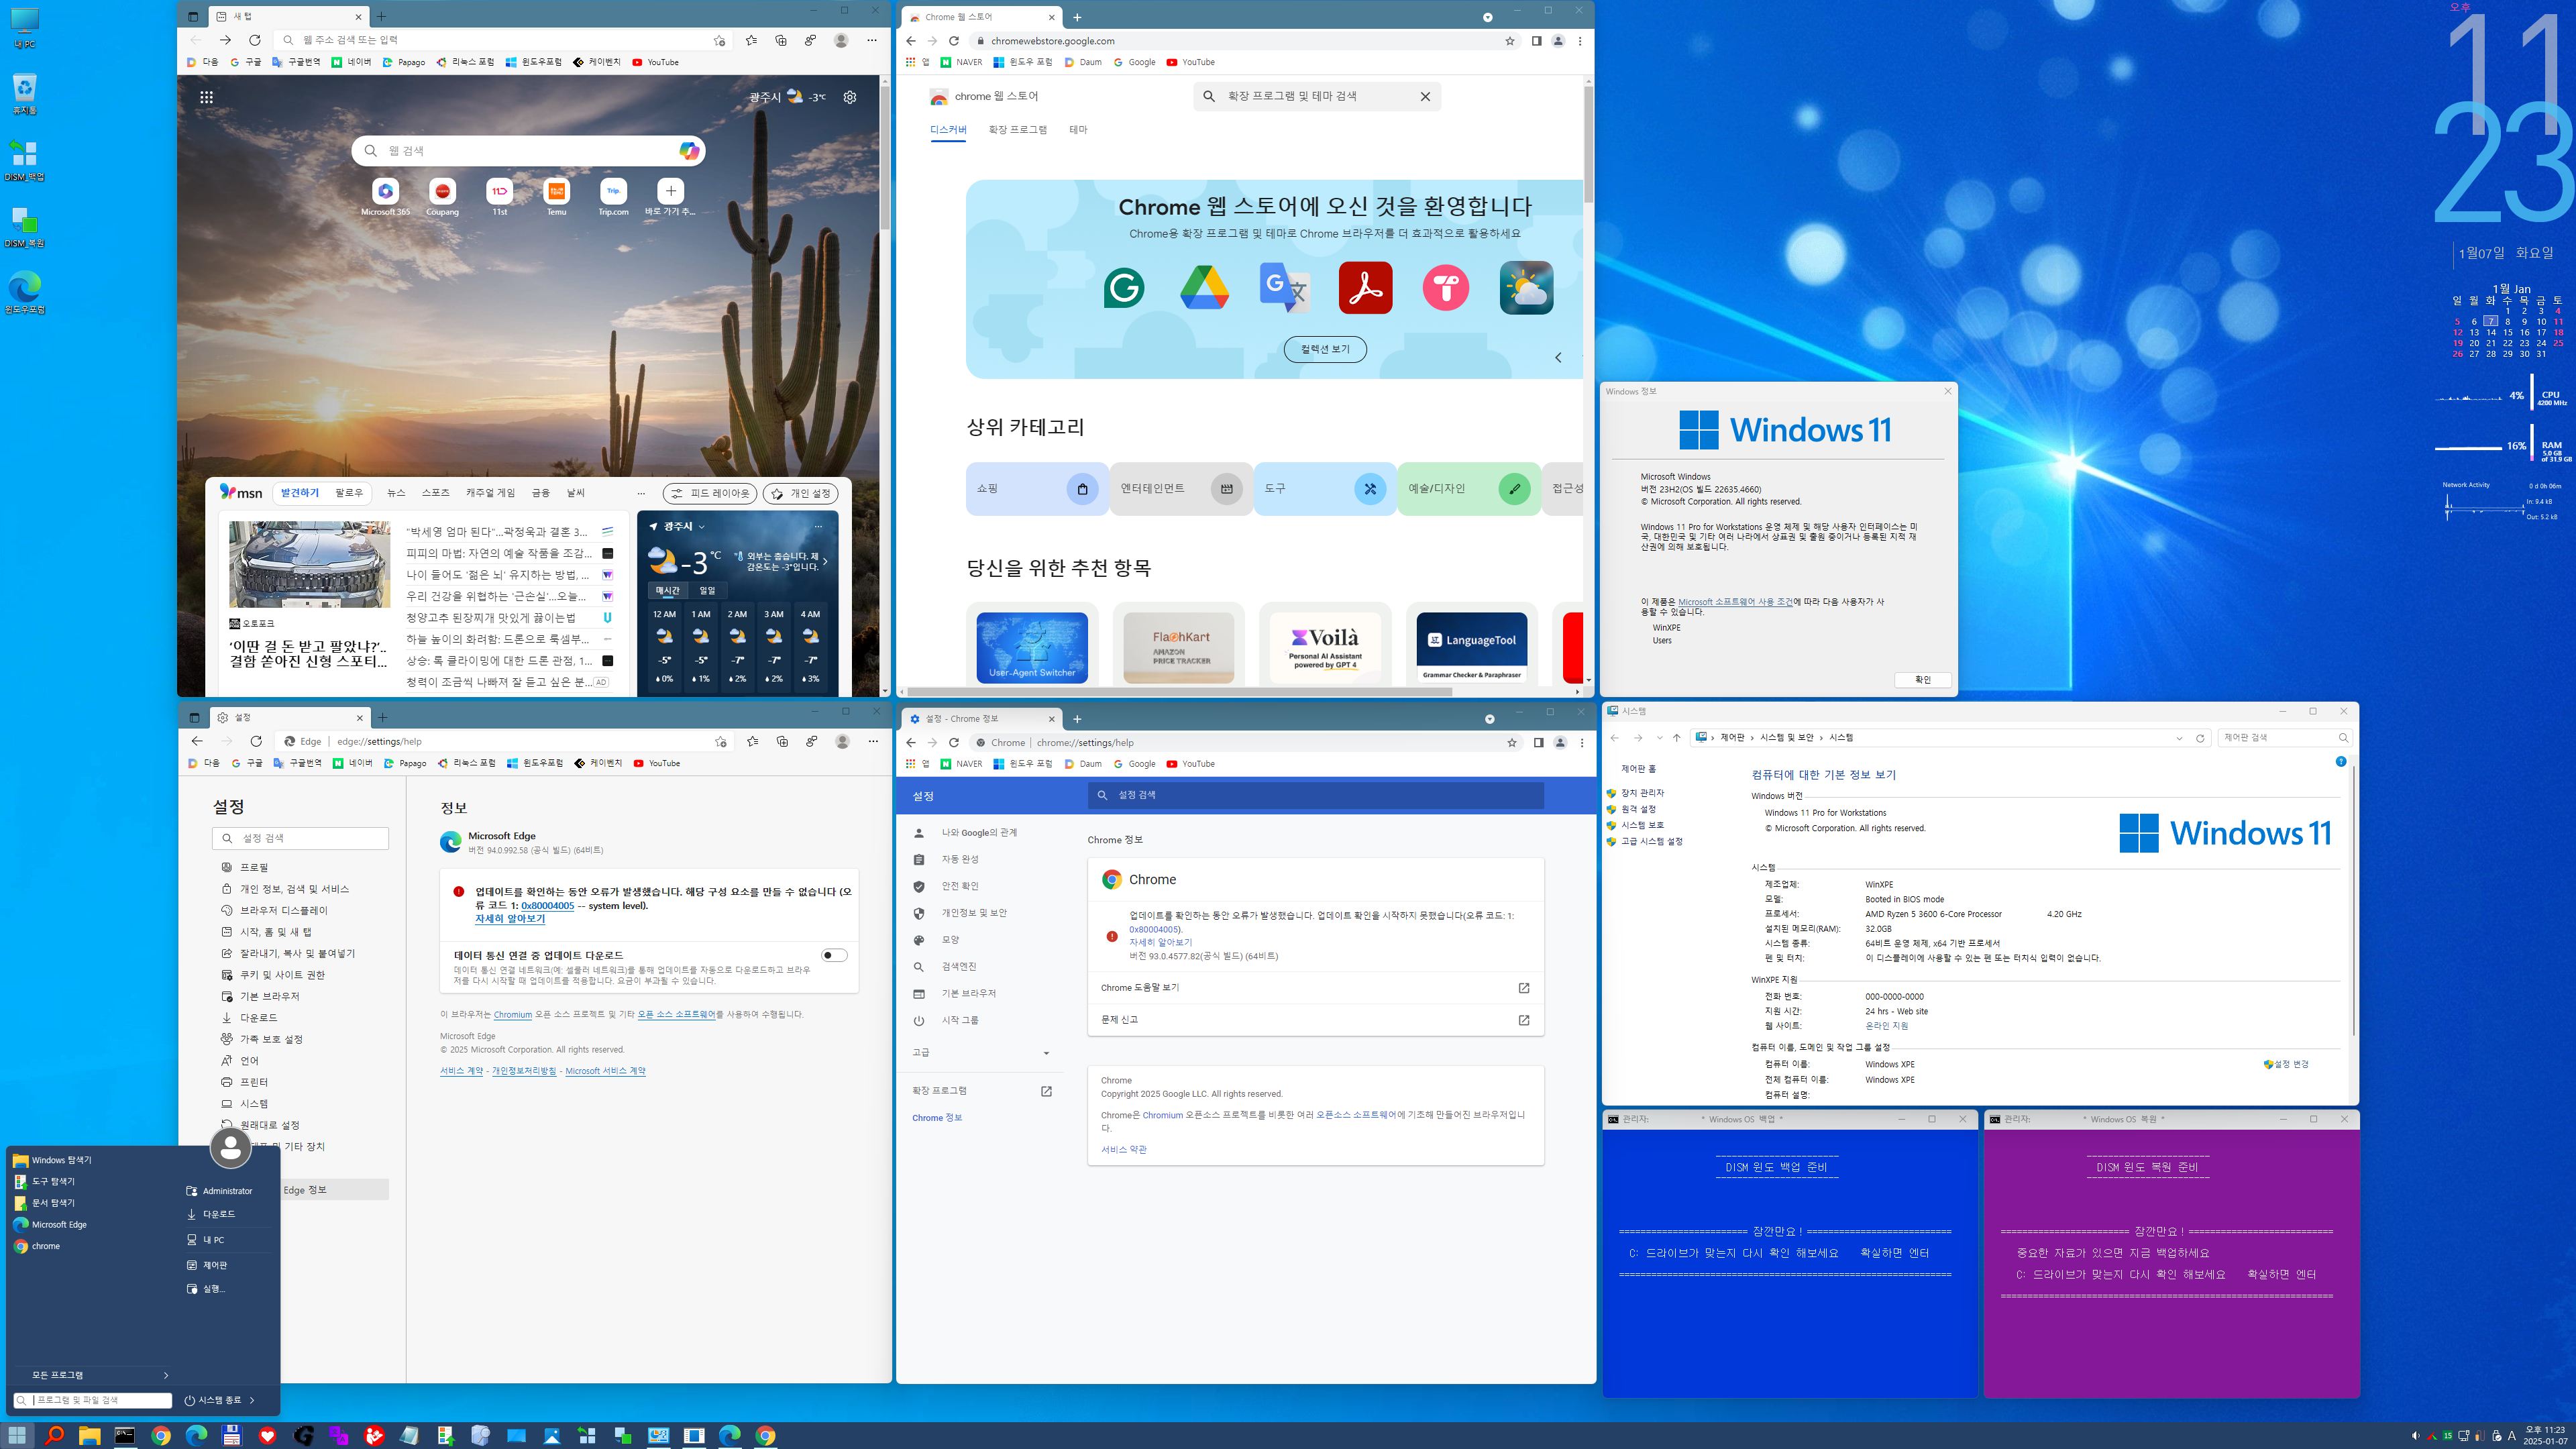
Task: Click the taskbar search magnifier icon
Action: click(x=54, y=1435)
